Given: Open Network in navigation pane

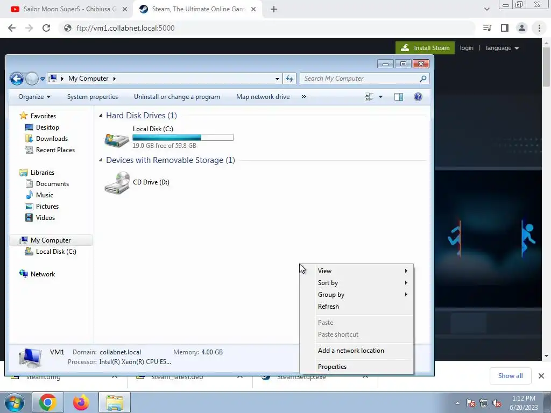Looking at the screenshot, I should [37, 274].
